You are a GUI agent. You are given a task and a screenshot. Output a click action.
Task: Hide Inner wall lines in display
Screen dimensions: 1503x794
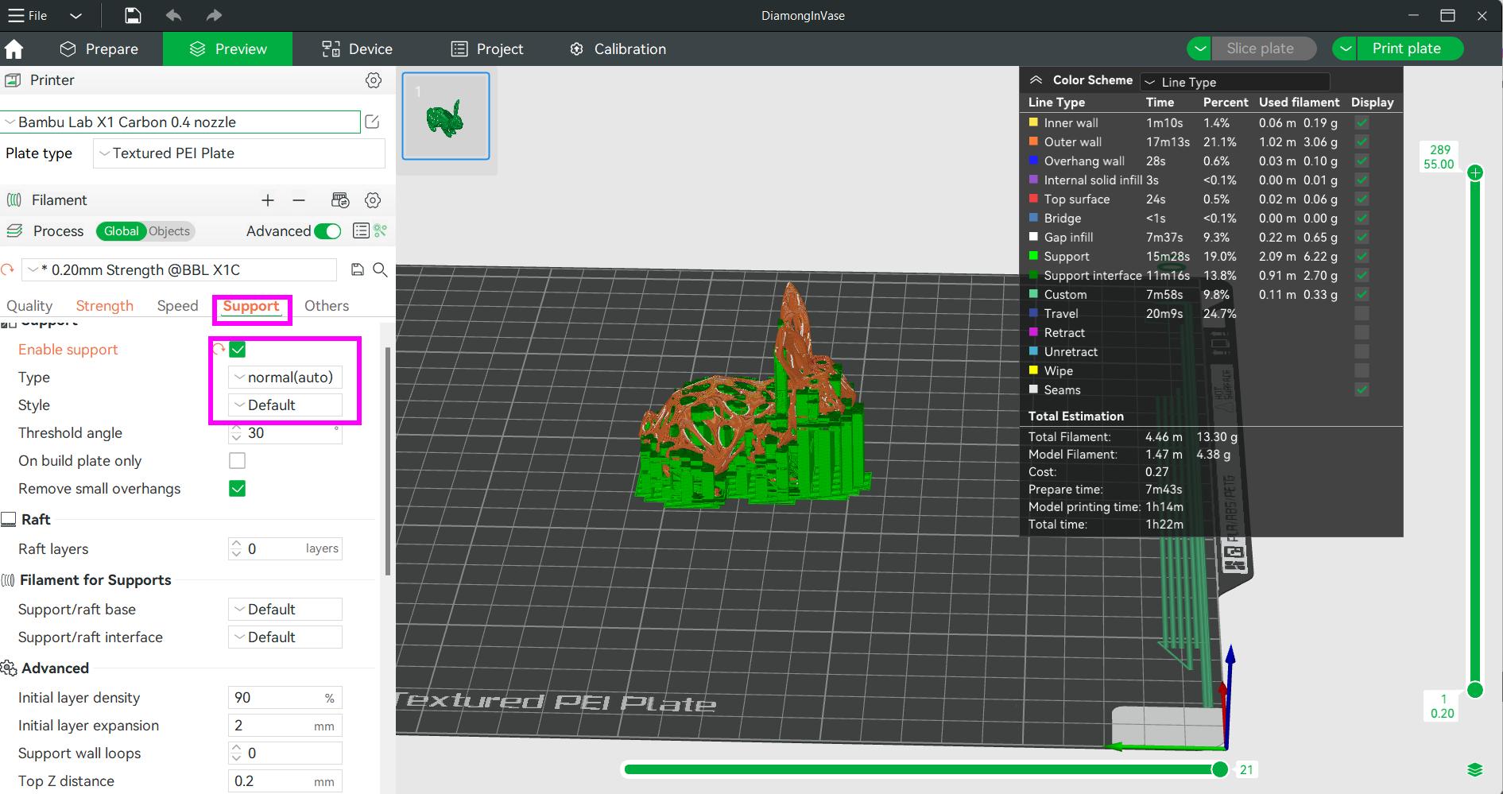[x=1362, y=123]
